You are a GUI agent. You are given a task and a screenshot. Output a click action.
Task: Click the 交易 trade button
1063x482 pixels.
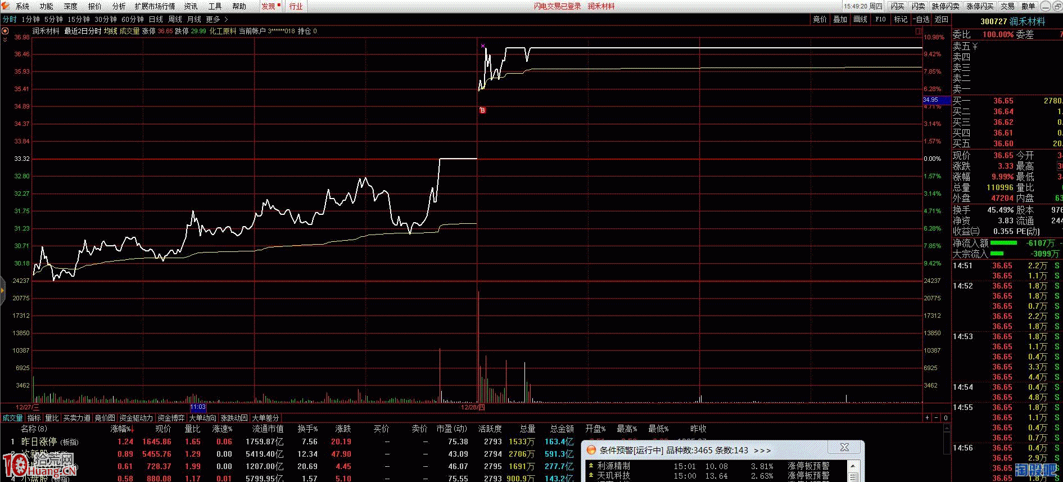(x=1007, y=6)
